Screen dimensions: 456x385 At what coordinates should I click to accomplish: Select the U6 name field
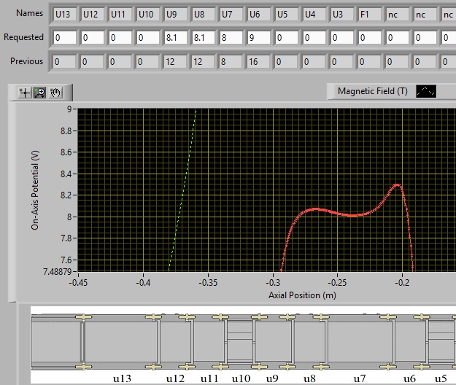tap(259, 15)
